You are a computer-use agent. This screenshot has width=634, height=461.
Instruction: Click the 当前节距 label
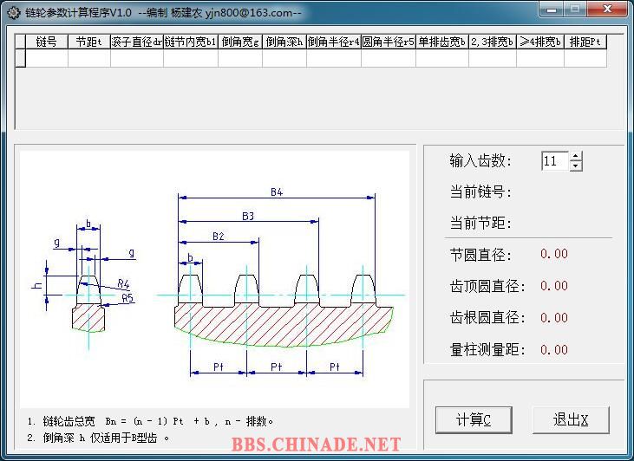click(x=480, y=223)
